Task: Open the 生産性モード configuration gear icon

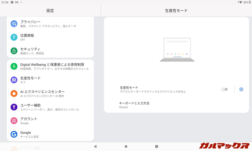Action: [241, 89]
